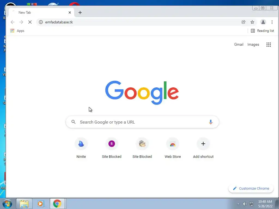Open the Reading list panel
The height and width of the screenshot is (209, 279).
pos(262,31)
